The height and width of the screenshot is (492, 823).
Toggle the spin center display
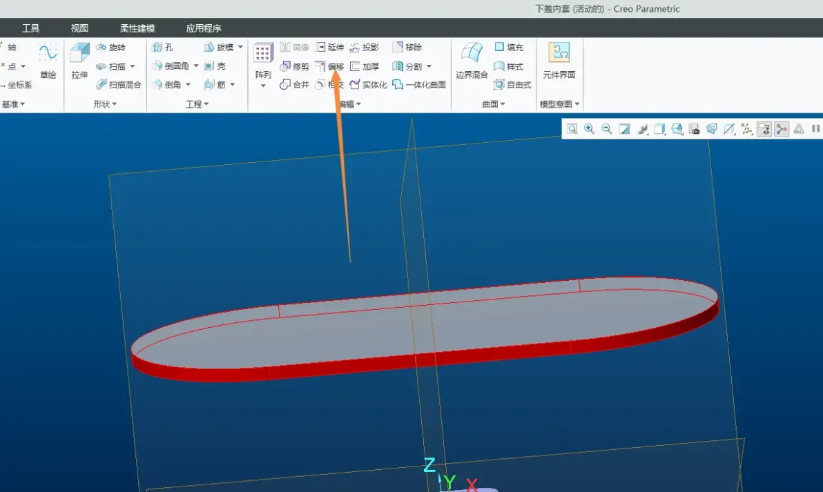782,129
